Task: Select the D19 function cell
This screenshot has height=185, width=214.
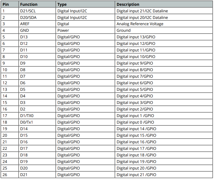Action: point(37,162)
